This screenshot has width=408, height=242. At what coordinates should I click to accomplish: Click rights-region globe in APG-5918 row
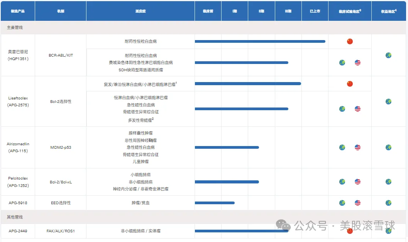(x=388, y=203)
